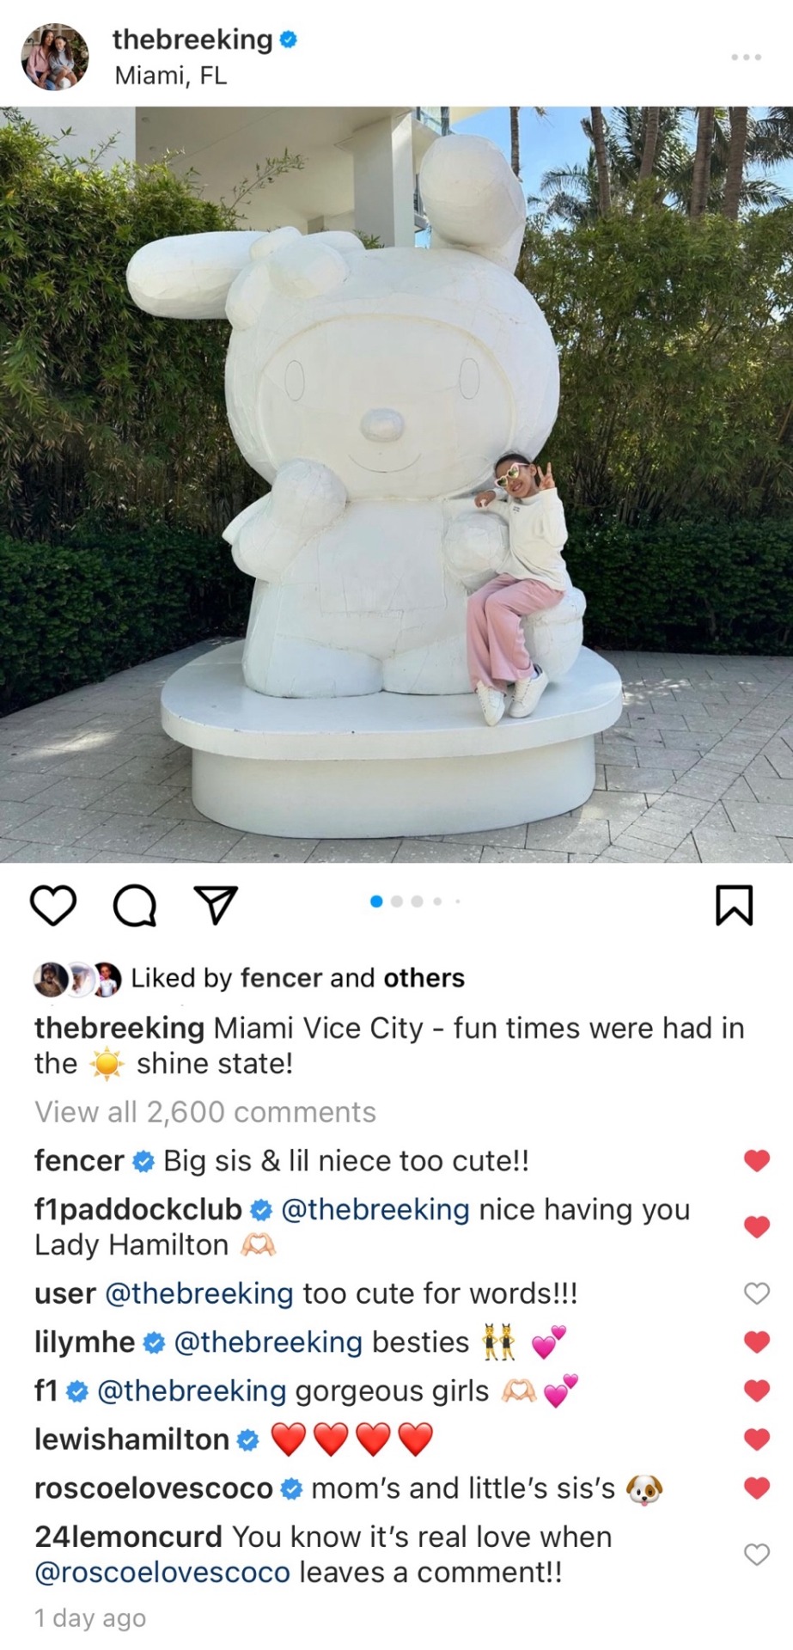The width and height of the screenshot is (793, 1650).
Task: Open the Miami, FL location tag
Action: tap(171, 76)
